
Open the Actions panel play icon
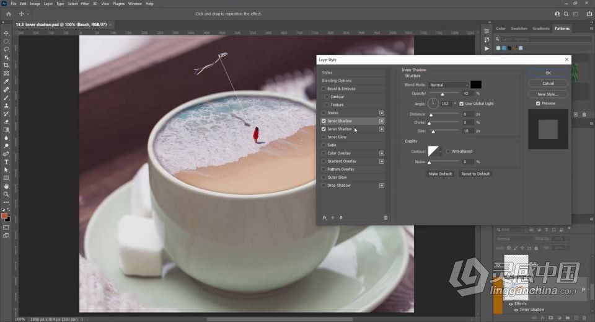487,48
